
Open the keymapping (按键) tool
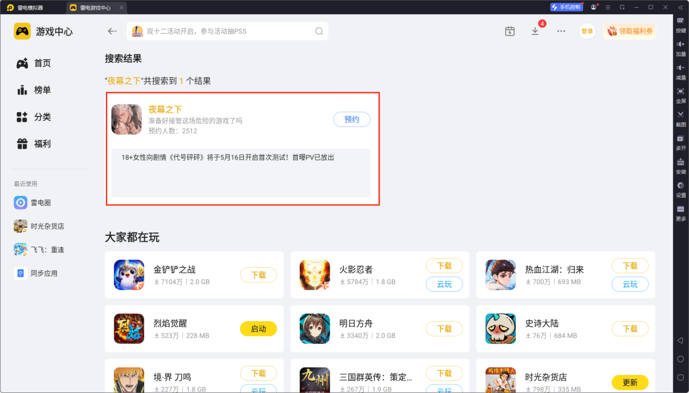coord(681,23)
